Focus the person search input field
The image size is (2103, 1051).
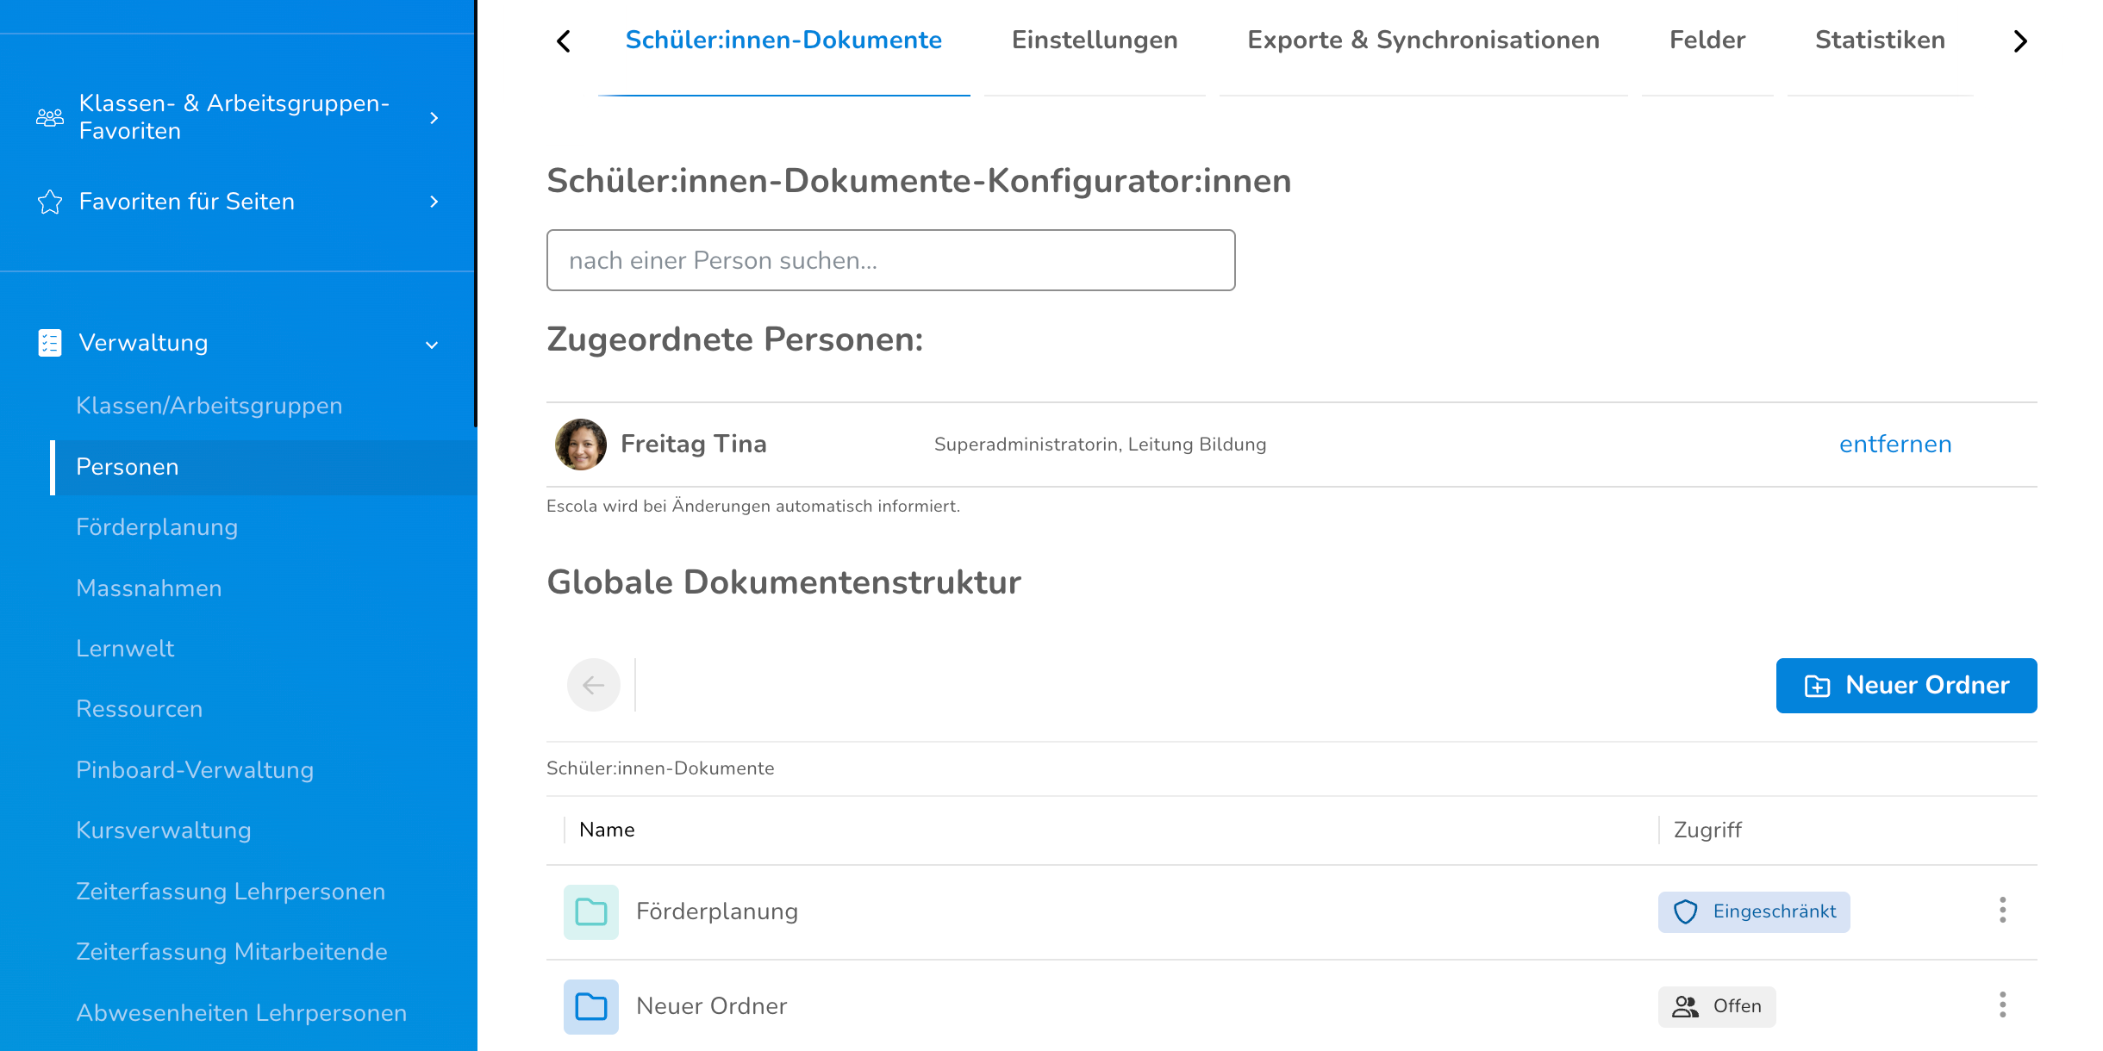tap(890, 260)
